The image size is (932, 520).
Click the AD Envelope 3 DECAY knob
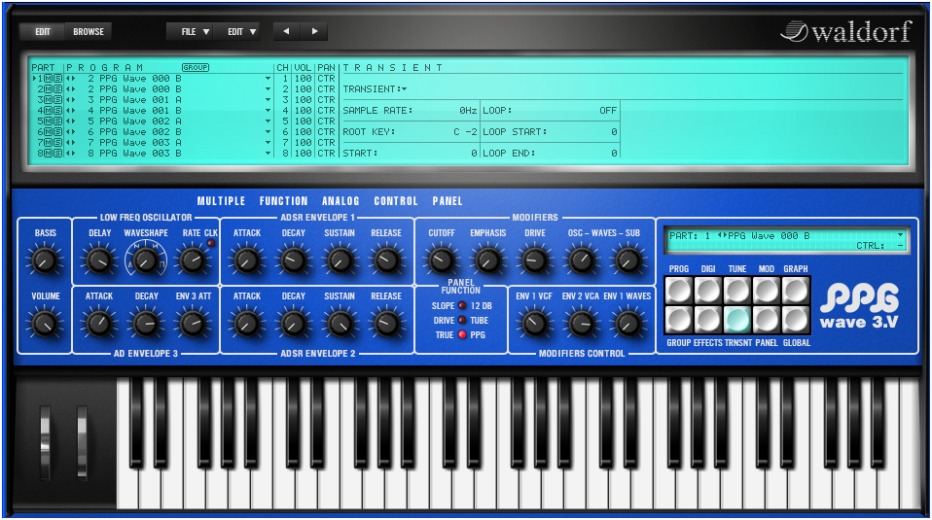point(146,324)
